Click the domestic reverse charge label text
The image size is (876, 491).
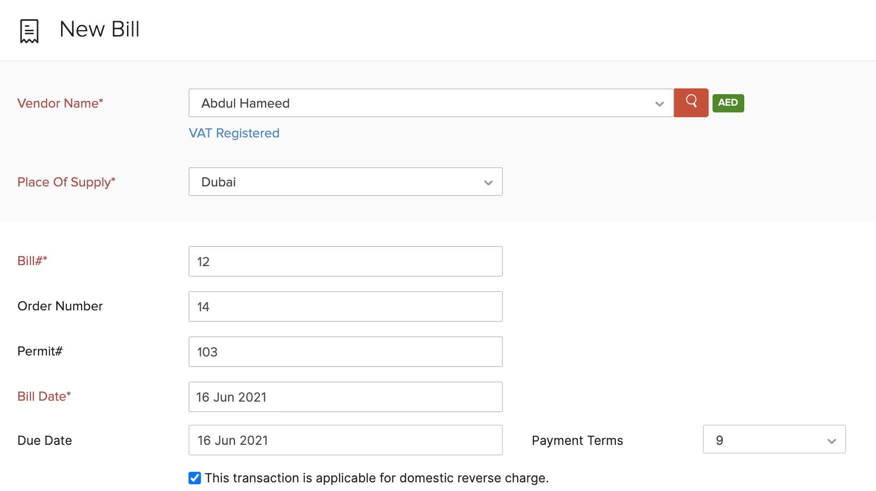tap(376, 478)
